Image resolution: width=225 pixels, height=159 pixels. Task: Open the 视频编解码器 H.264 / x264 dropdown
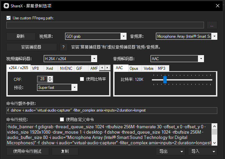click(70, 59)
